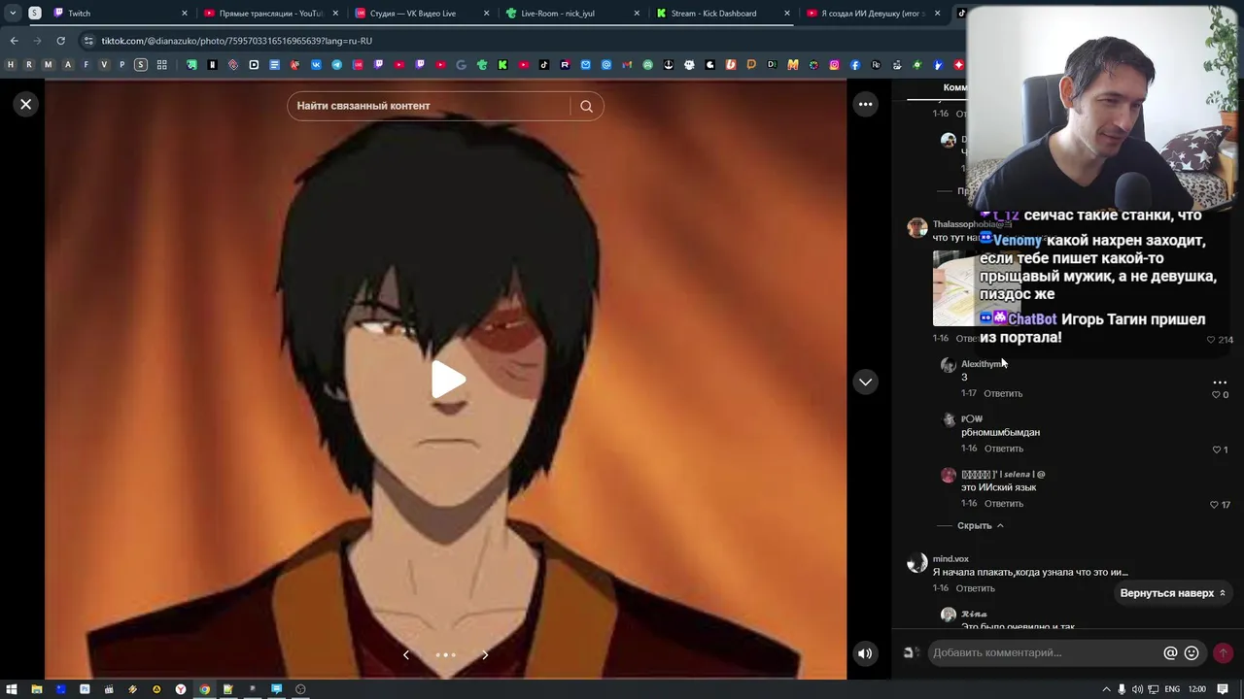Open the emoji picker smiley icon
This screenshot has height=699, width=1244.
click(x=1192, y=653)
